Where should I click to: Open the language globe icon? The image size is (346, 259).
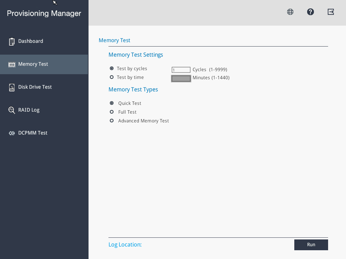click(290, 12)
